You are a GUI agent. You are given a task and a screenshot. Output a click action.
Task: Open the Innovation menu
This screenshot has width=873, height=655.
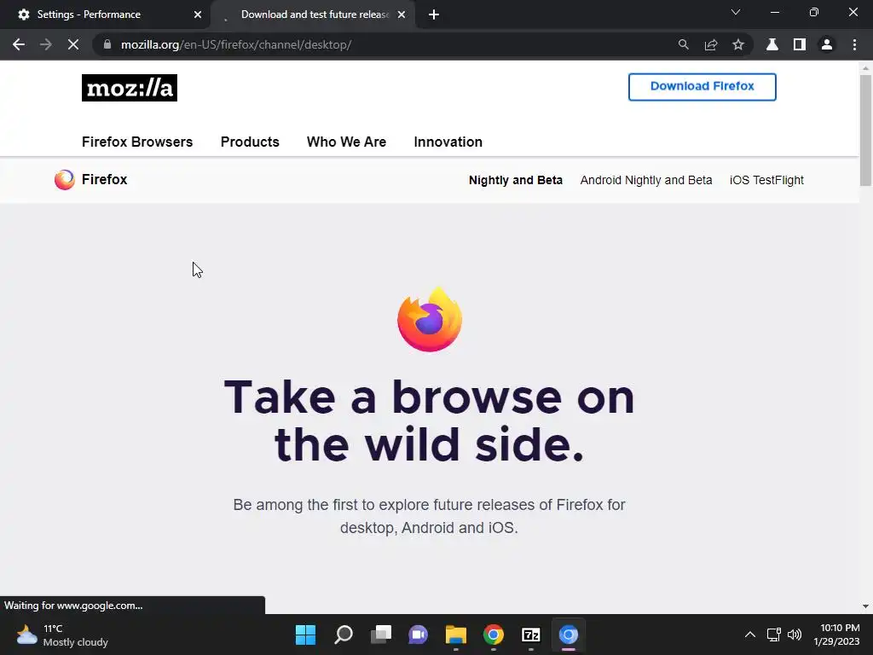pos(448,142)
